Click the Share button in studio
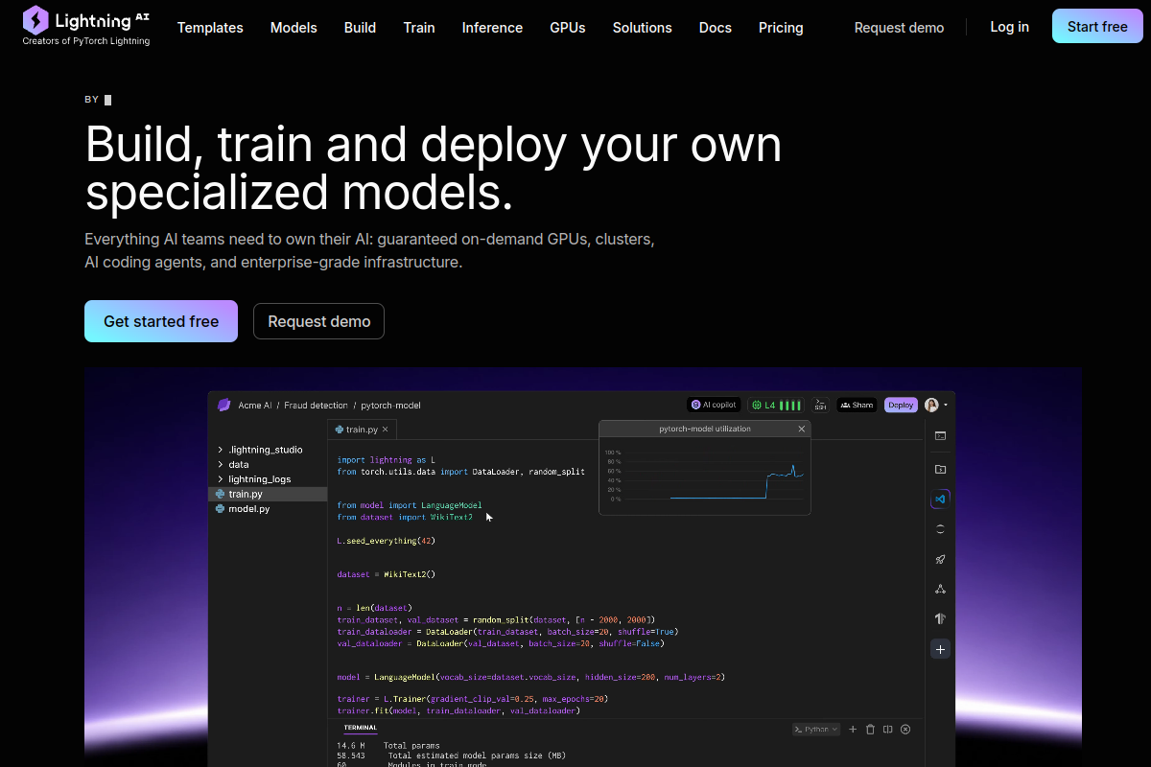Screen dimensions: 1151x767 pos(857,405)
